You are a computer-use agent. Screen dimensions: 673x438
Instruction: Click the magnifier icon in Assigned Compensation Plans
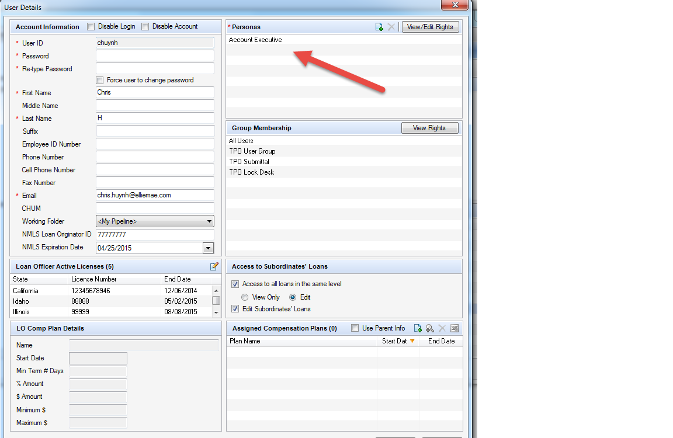[430, 328]
